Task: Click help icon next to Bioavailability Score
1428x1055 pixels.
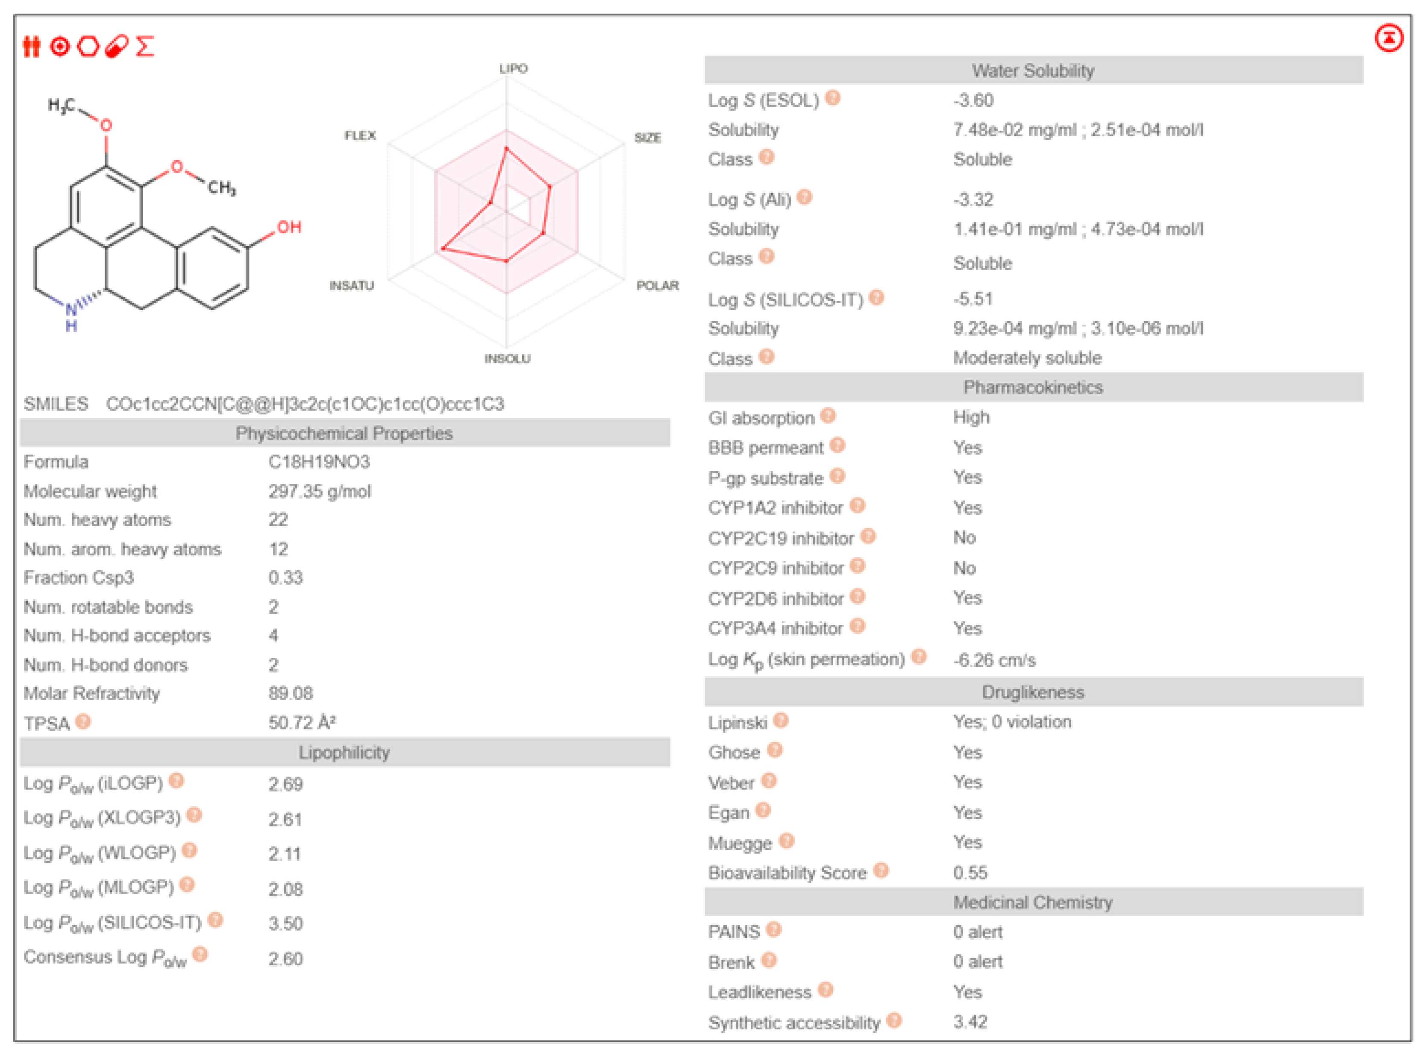Action: pos(881,870)
